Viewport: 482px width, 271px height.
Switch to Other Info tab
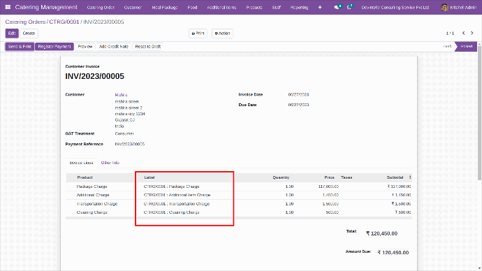pyautogui.click(x=110, y=163)
